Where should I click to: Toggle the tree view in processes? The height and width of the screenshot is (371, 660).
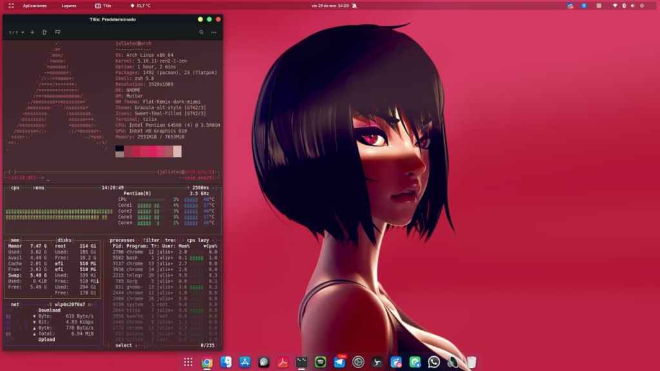[x=169, y=240]
